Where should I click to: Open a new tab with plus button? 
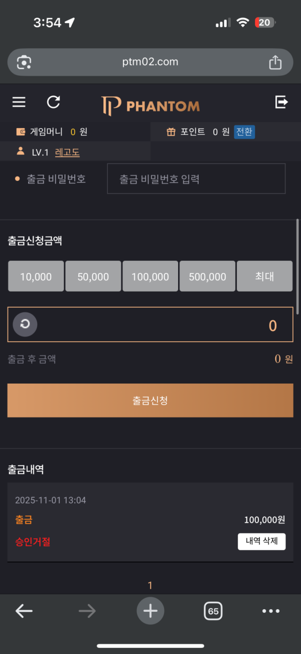[150, 611]
